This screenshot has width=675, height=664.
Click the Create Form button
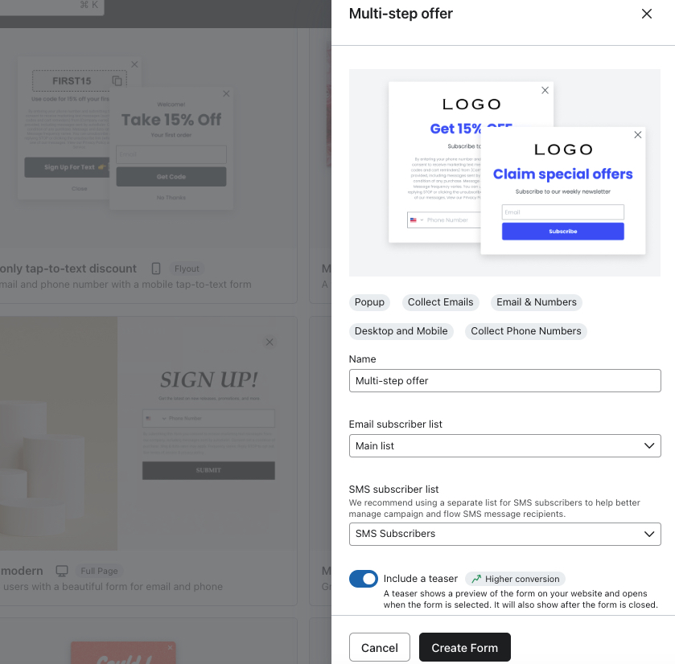point(464,648)
